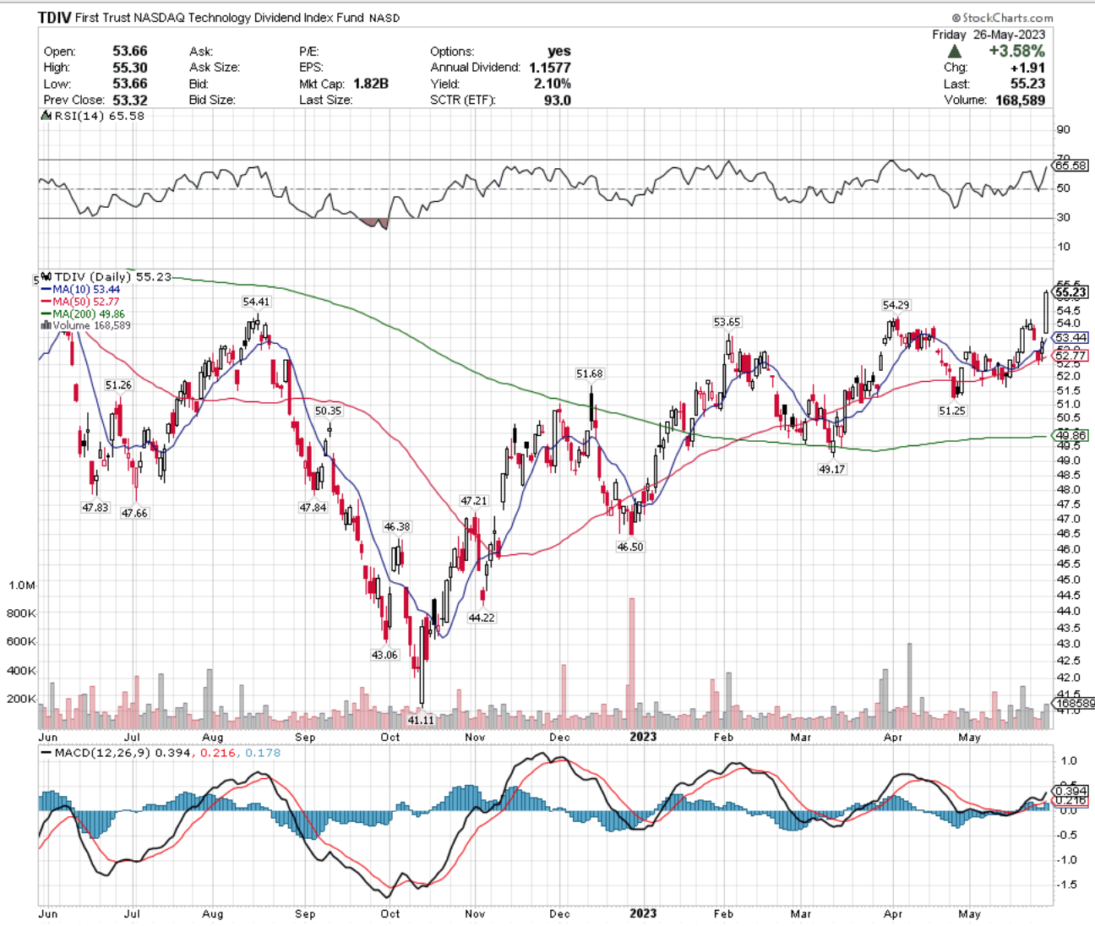Click the tallest volume bar near 2023
The height and width of the screenshot is (926, 1095).
point(631,663)
